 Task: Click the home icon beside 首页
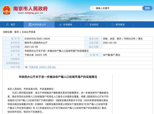click(7, 25)
